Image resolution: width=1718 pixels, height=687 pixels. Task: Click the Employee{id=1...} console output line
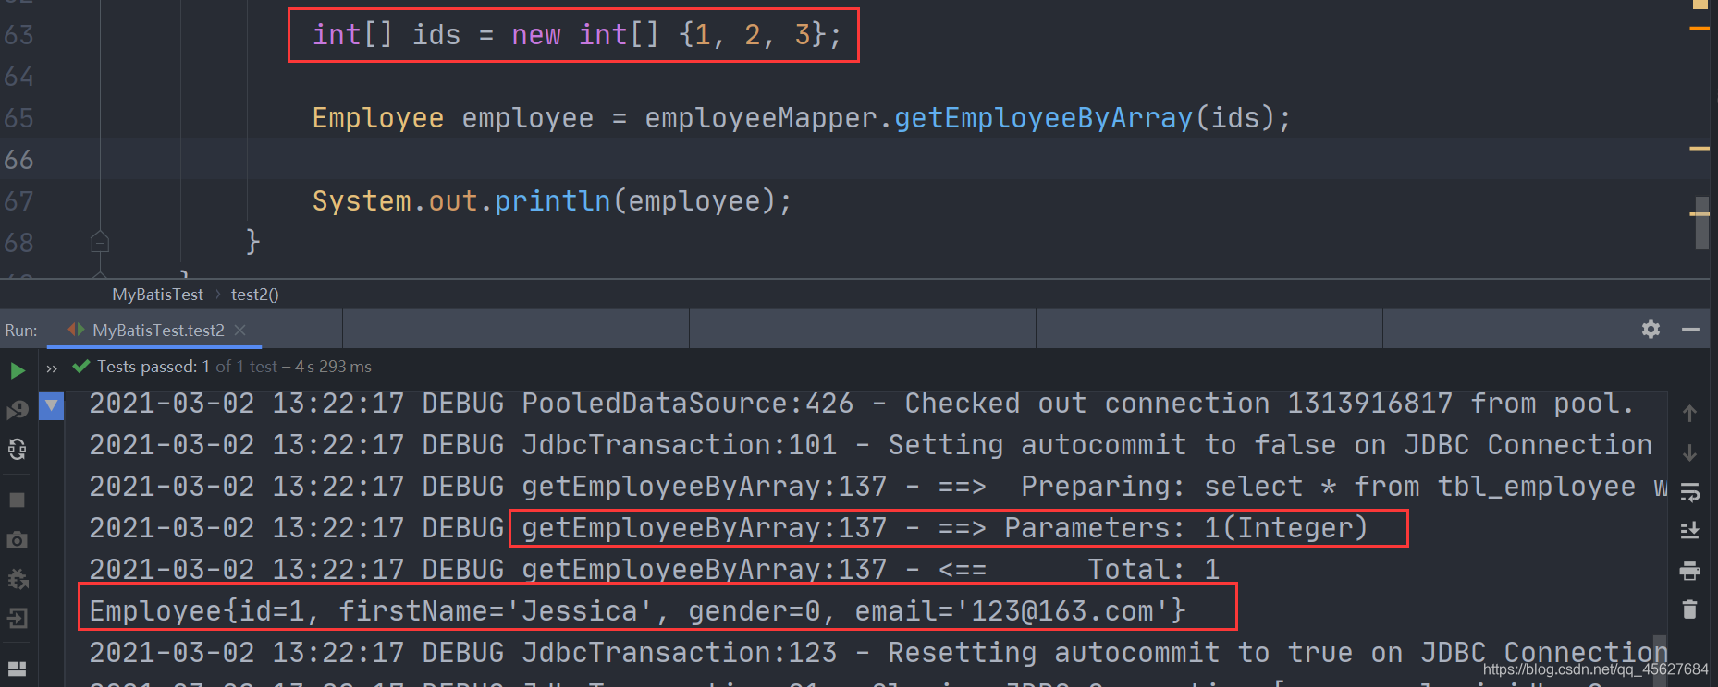click(637, 611)
